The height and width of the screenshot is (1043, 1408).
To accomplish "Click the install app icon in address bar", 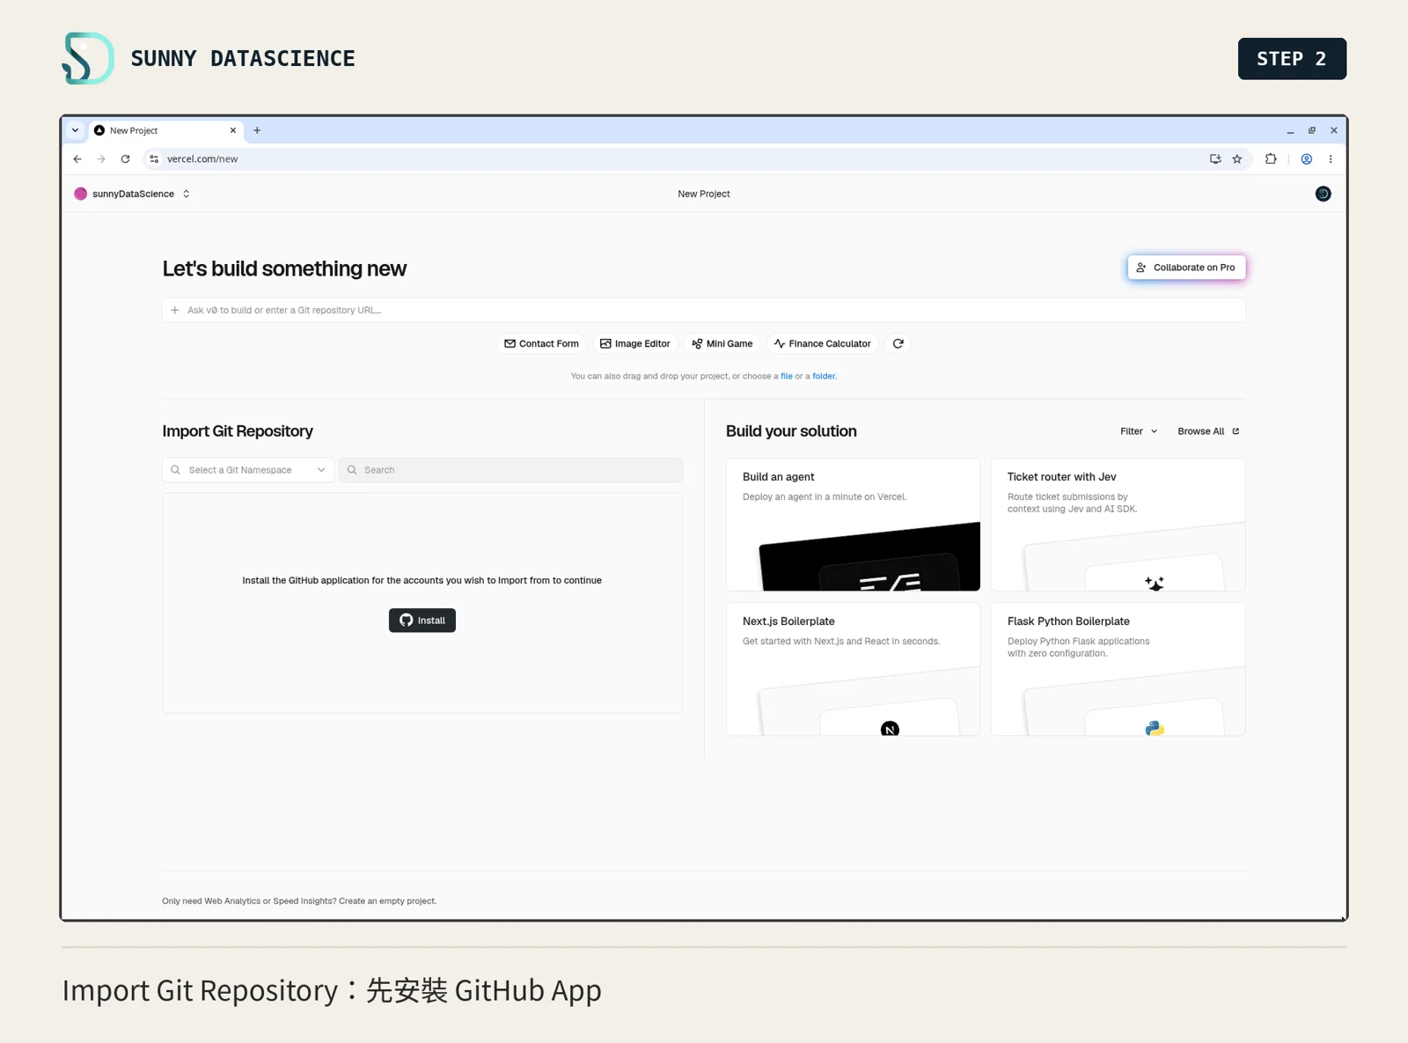I will tap(1215, 159).
